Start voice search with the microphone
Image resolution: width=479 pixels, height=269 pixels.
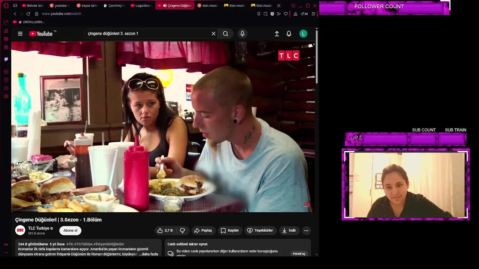coord(242,34)
